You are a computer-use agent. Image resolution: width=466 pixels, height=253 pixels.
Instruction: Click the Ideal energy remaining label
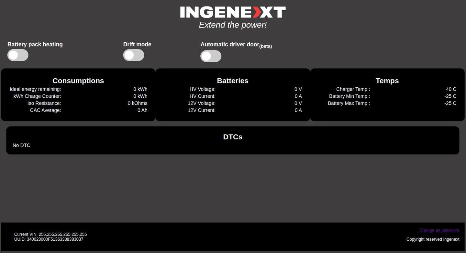coord(35,89)
